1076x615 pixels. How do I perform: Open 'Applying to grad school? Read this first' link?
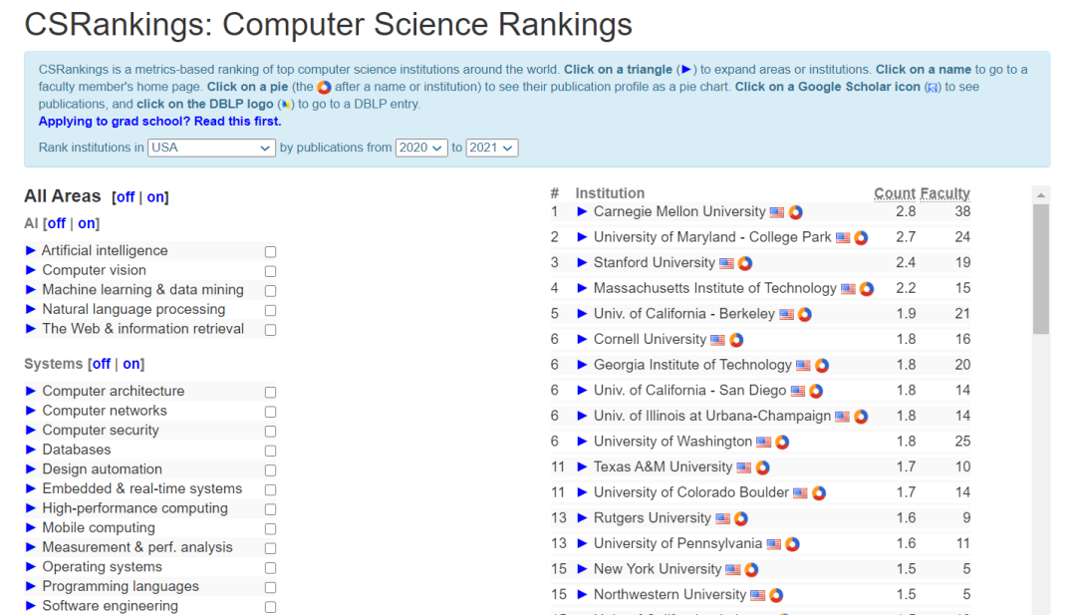(x=159, y=122)
